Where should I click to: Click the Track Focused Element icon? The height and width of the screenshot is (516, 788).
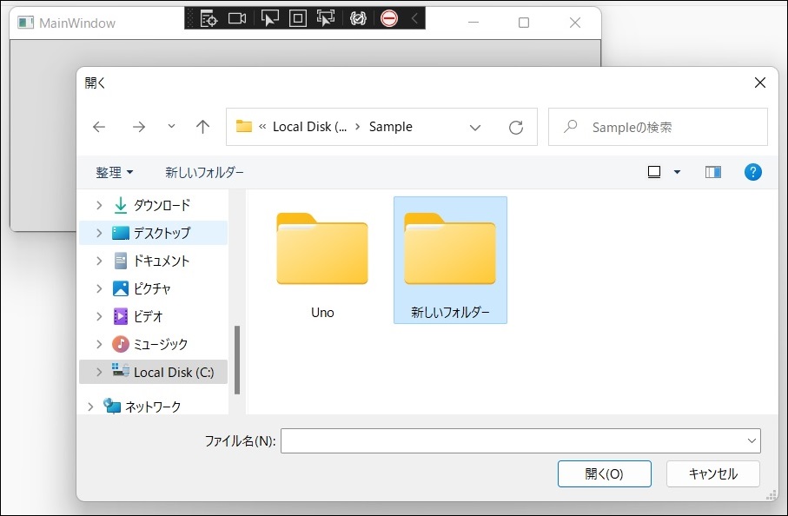[x=328, y=17]
